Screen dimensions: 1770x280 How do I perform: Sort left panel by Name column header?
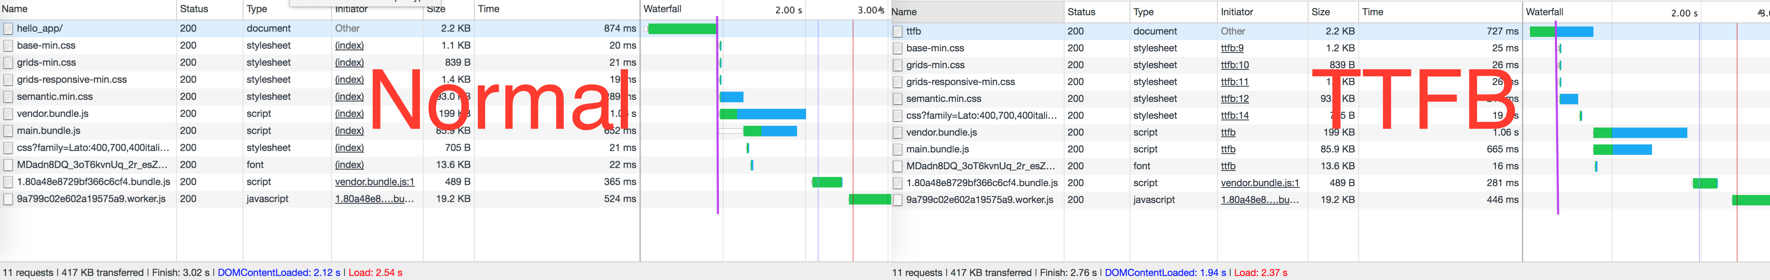pyautogui.click(x=15, y=9)
